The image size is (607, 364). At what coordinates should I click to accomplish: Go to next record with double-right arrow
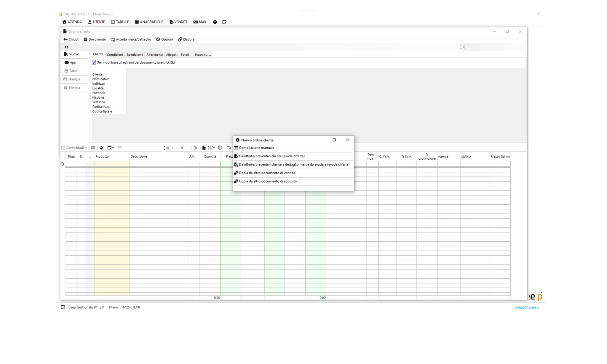pos(196,148)
